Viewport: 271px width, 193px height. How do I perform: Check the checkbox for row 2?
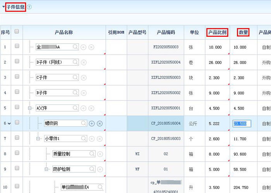click(17, 62)
